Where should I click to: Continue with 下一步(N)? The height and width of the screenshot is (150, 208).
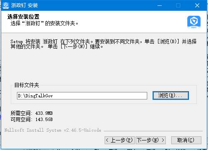pos(151,140)
